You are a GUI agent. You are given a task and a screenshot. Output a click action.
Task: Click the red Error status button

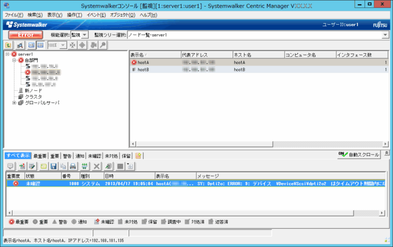click(x=25, y=35)
